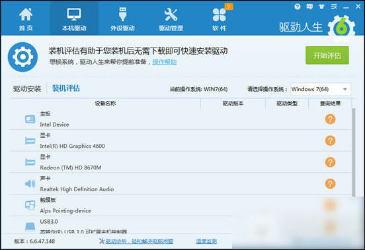This screenshot has width=365, height=250.
Task: Click the skin shirt icon
Action: [322, 7]
